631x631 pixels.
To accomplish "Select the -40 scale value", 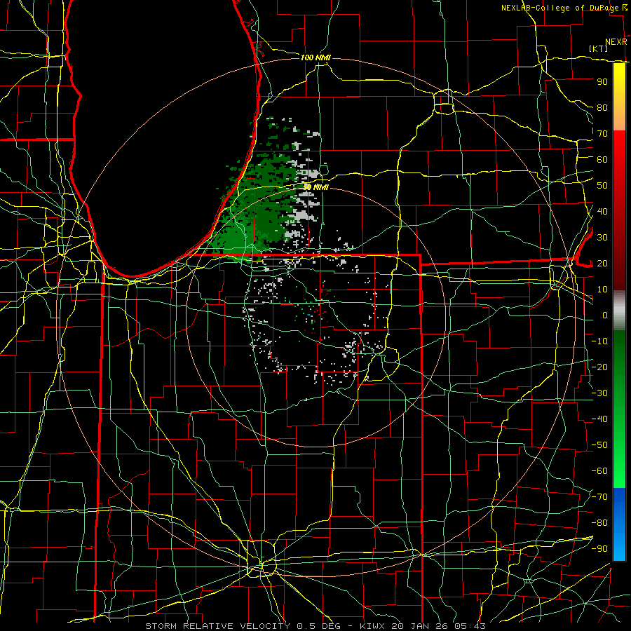I will click(x=599, y=419).
